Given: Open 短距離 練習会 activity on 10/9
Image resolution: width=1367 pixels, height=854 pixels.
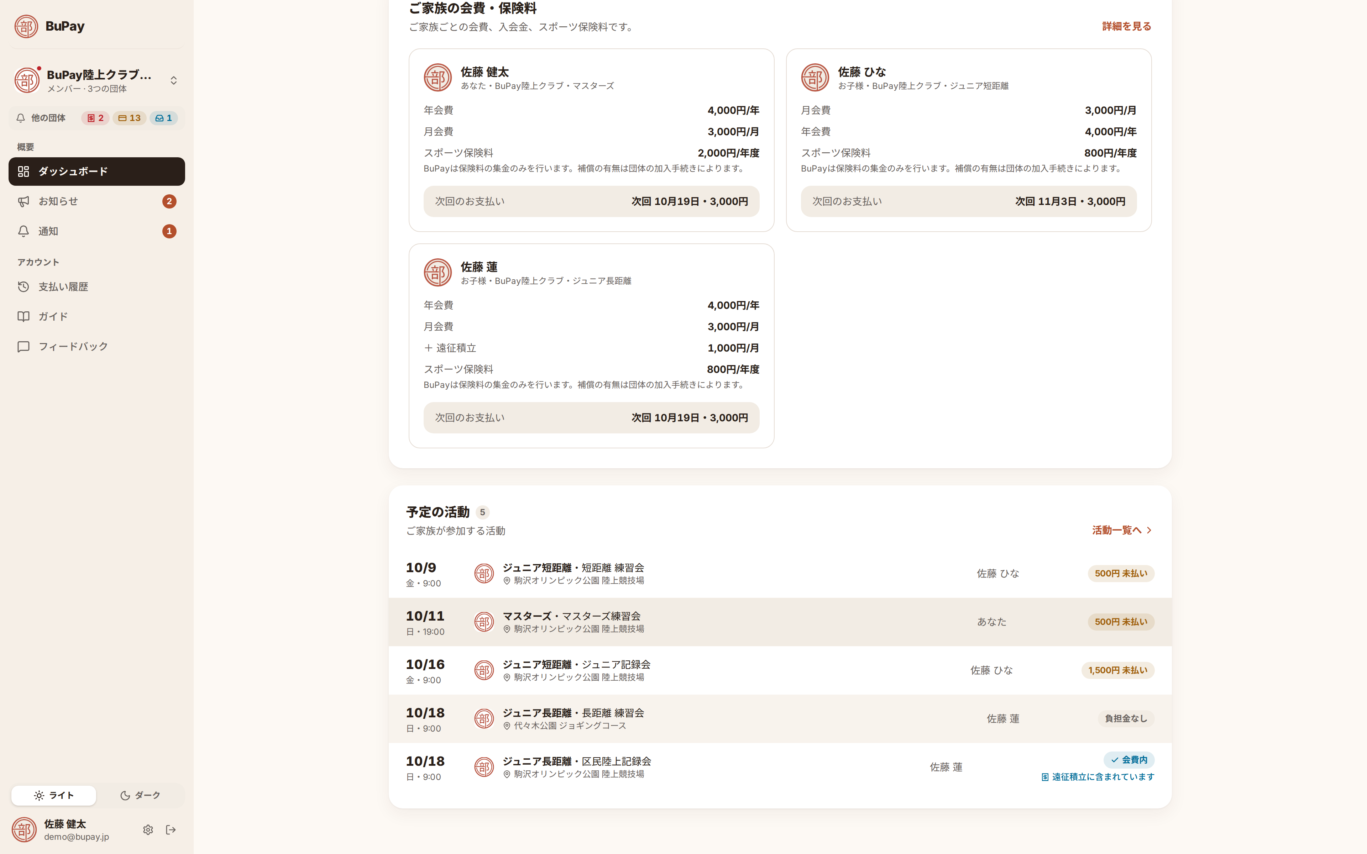Looking at the screenshot, I should (780, 573).
